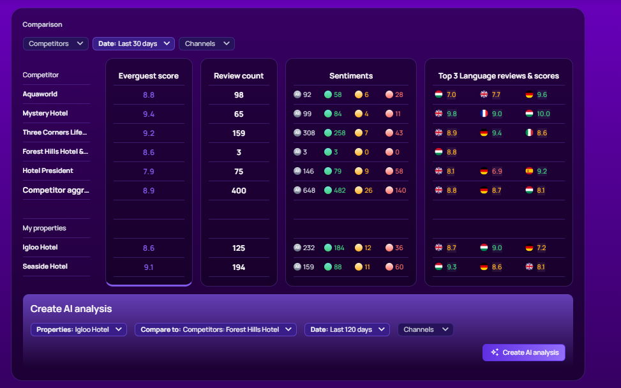Click Hungarian flag icon in Aquaworld row

[438, 94]
